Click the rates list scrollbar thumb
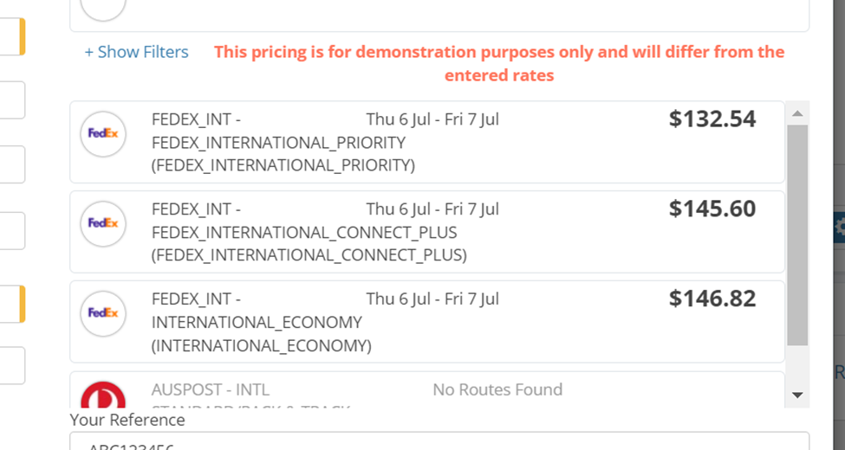This screenshot has width=845, height=450. [x=797, y=234]
